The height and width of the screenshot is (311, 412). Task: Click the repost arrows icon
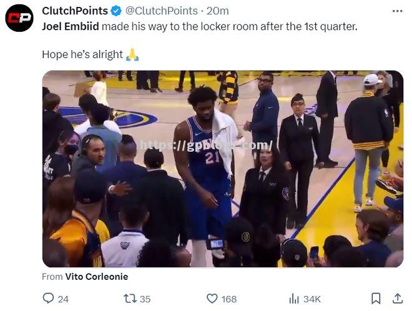130,299
